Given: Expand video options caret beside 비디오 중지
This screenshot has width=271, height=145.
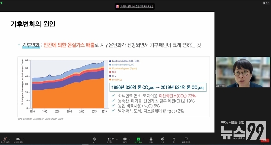Looking at the screenshot, I should tap(24, 139).
